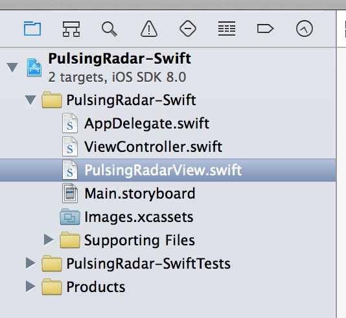Click the PulsingRadarView.swift highlighted row
The image size is (346, 318).
pyautogui.click(x=168, y=170)
